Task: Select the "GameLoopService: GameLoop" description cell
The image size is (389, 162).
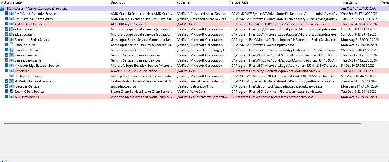Action: tap(132, 50)
